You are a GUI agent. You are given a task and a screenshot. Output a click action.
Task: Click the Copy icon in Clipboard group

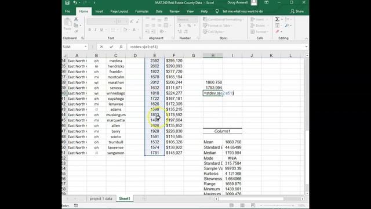[x=76, y=26]
